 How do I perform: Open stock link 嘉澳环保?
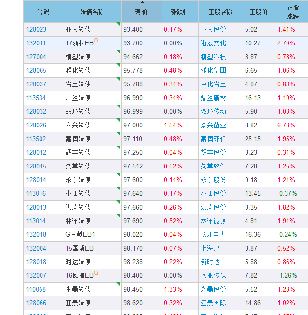coord(213,139)
